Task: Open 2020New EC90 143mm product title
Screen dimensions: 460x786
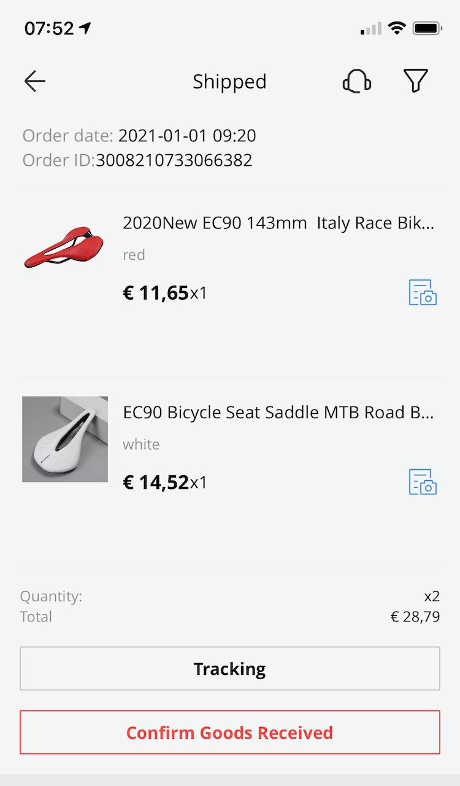Action: [278, 223]
